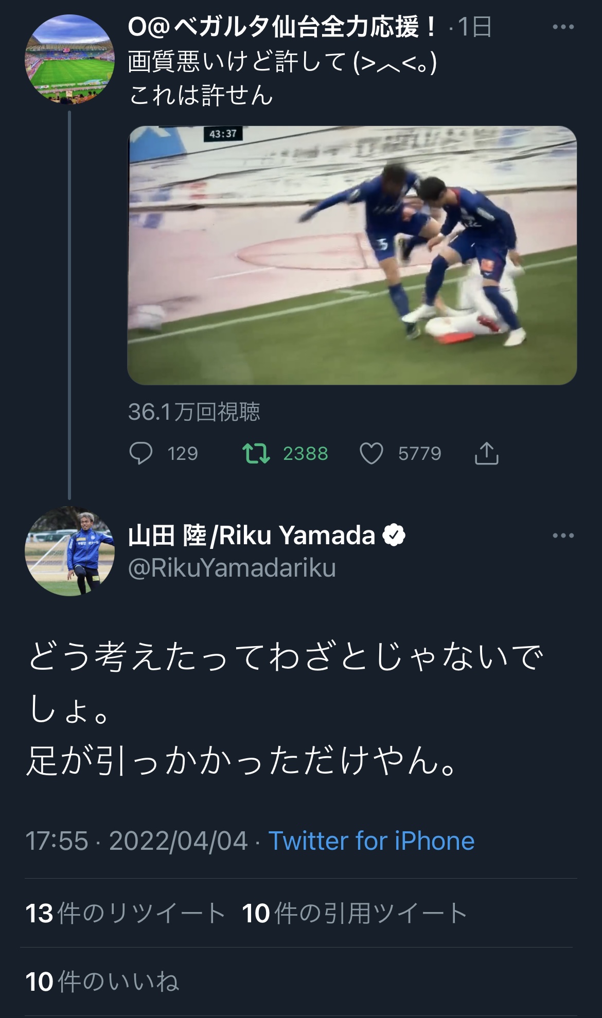Open Riku Yamada's profile avatar

[70, 551]
